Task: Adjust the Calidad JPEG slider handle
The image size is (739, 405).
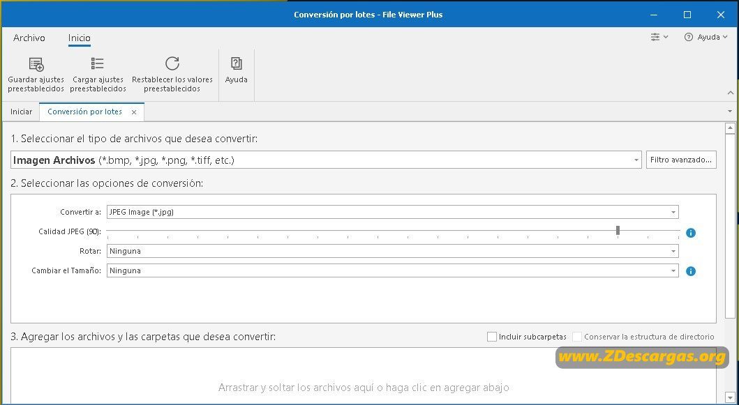Action: pyautogui.click(x=618, y=230)
